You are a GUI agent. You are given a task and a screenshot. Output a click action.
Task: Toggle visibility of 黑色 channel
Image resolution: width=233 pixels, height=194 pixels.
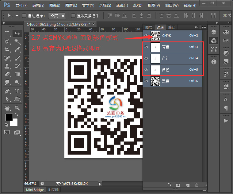click(x=146, y=81)
